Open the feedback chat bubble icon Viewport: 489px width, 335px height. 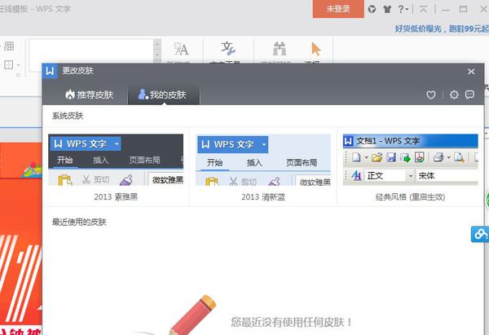click(469, 95)
